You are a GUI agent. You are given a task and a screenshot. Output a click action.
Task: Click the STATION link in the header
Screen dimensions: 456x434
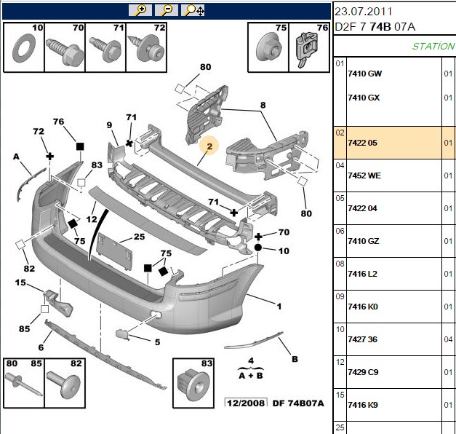tap(433, 47)
